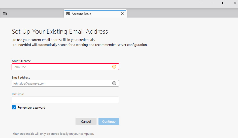The height and width of the screenshot is (138, 238).
Task: Click the Remember password label text
Action: tap(31, 108)
